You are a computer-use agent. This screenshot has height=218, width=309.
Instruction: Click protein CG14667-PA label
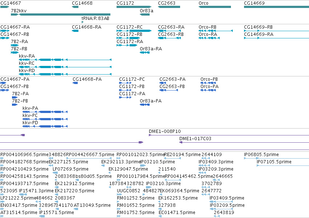click(15, 79)
